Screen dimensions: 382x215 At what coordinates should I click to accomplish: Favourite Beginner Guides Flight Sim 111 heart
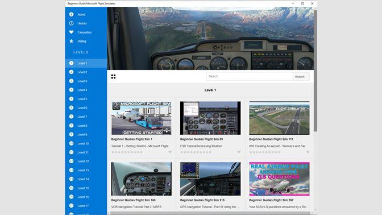(x=308, y=152)
